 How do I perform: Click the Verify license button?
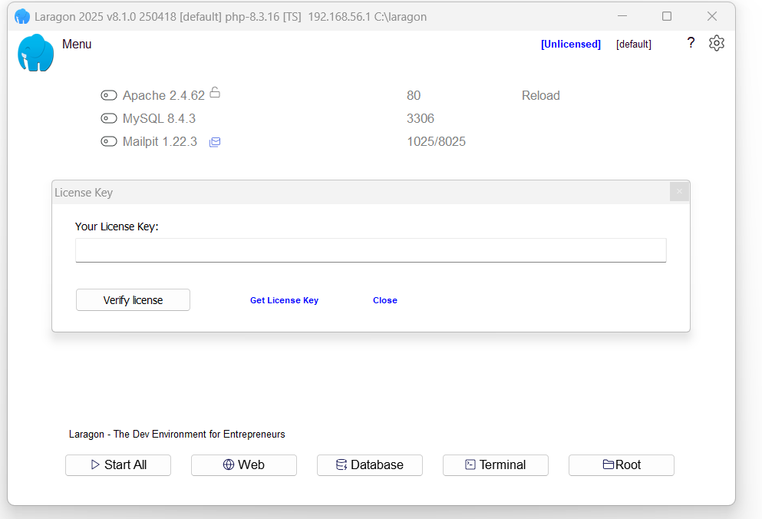pyautogui.click(x=134, y=300)
